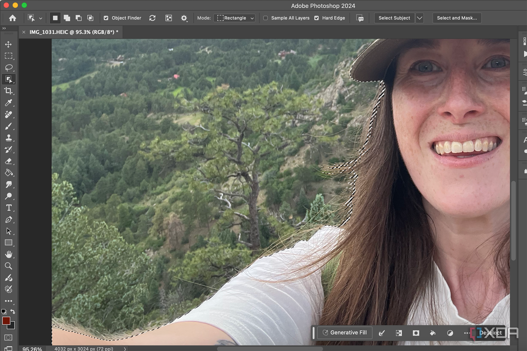
Task: Select the Clone Stamp tool
Action: (x=8, y=138)
